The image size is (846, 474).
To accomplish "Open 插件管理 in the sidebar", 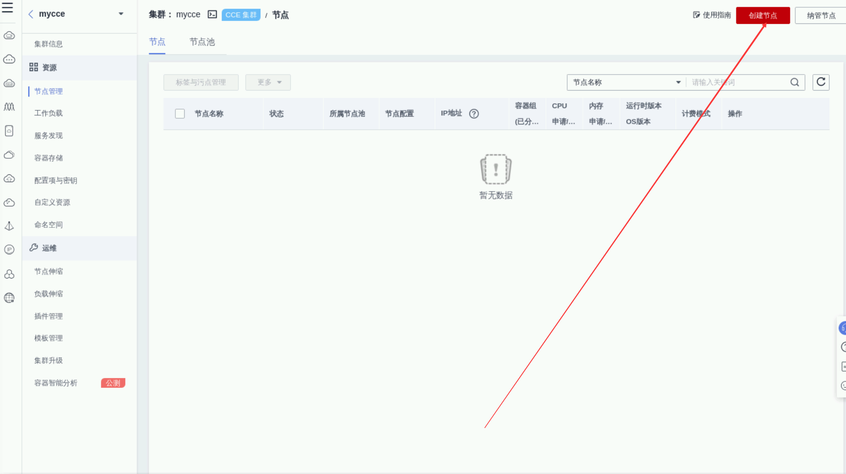I will (x=49, y=316).
